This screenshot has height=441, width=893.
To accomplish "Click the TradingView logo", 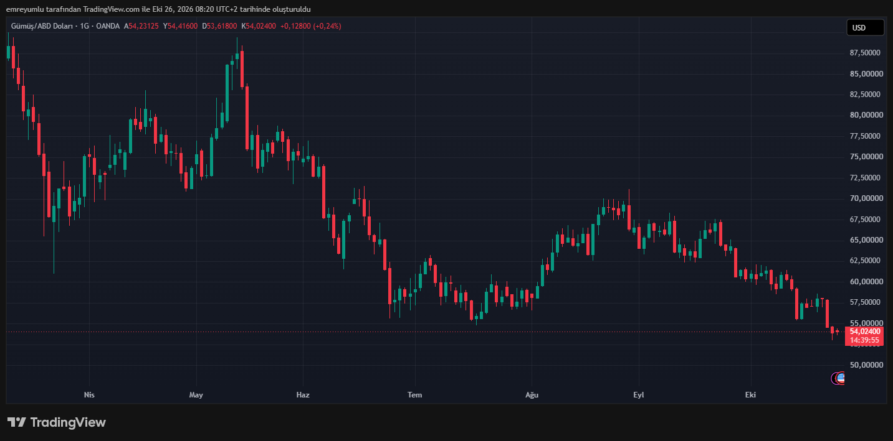I will click(x=57, y=422).
